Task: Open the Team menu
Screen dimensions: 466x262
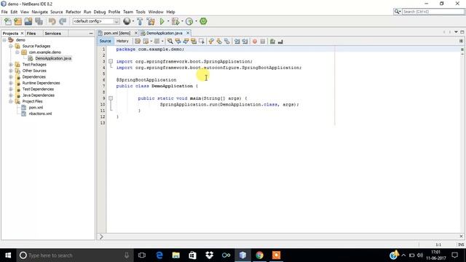Action: click(x=128, y=12)
